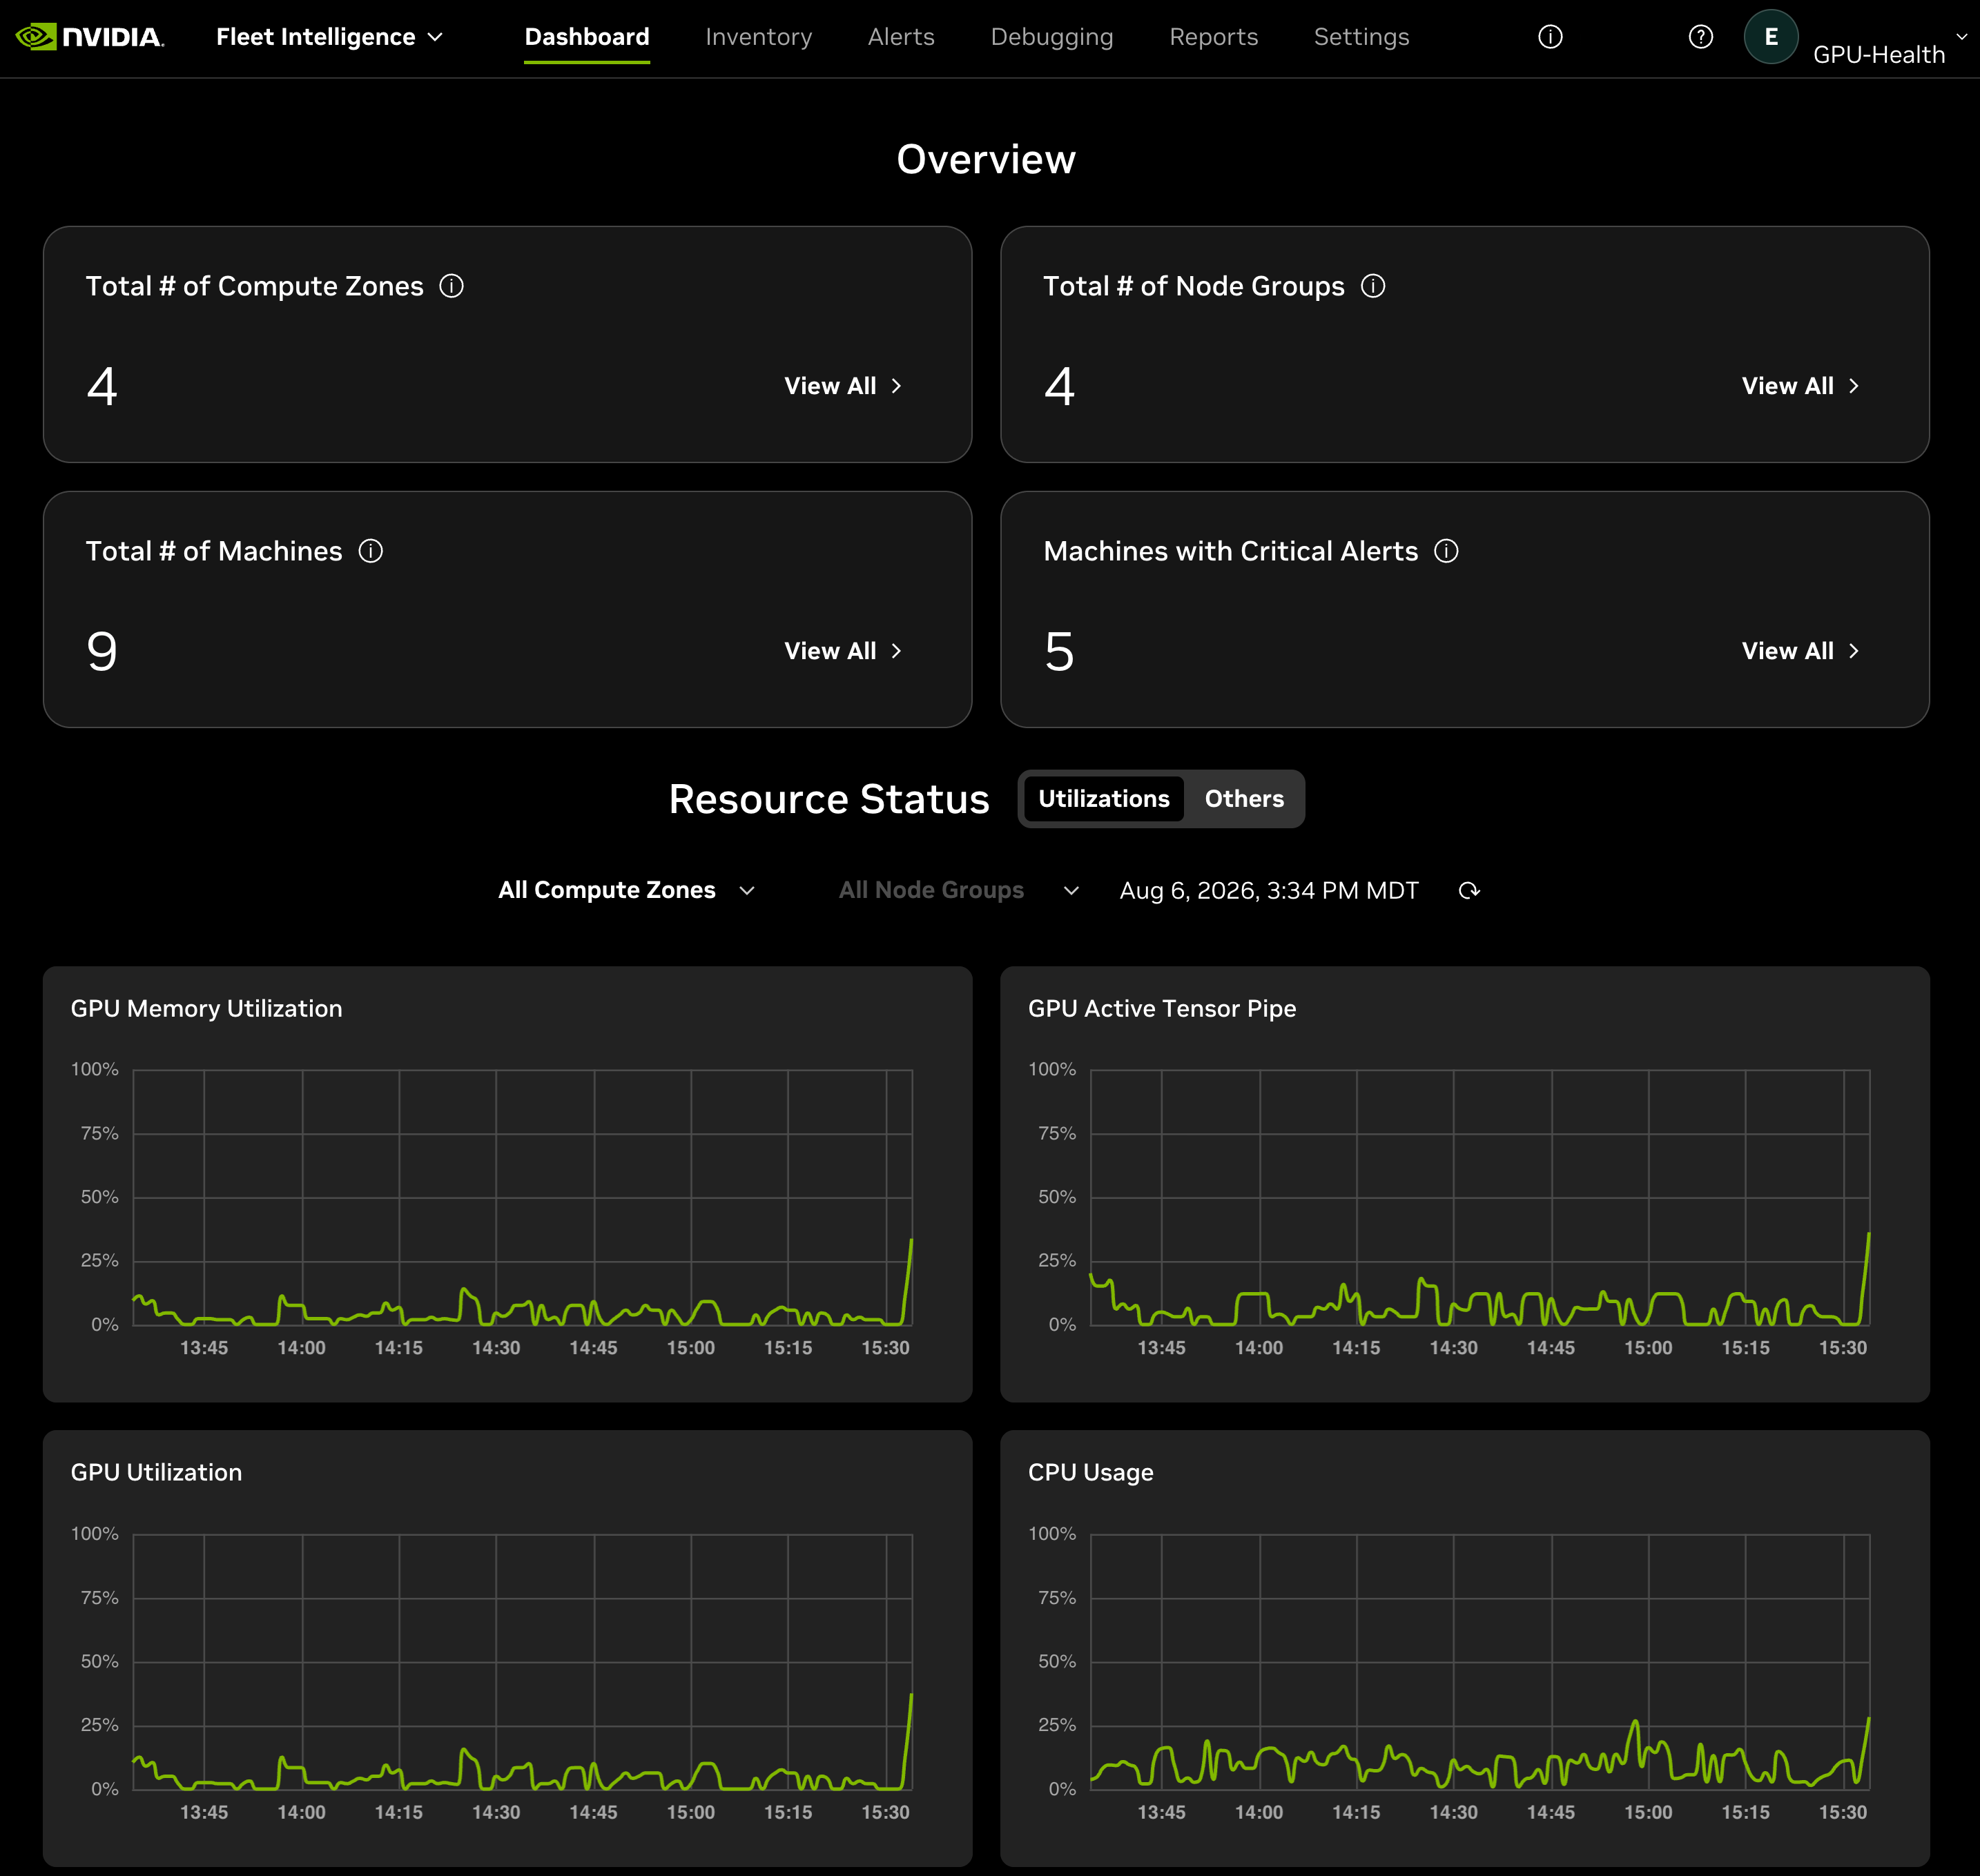Navigate to the Reports tab
Screen dimensions: 1980x1876
pyautogui.click(x=1213, y=37)
